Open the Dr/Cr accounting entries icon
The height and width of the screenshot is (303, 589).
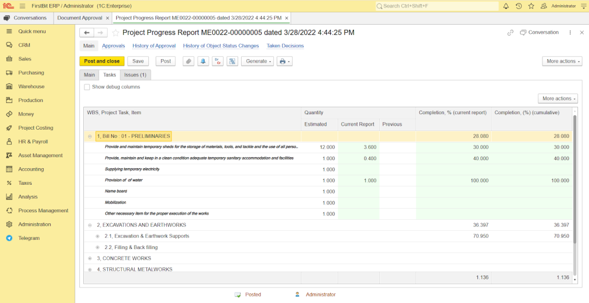click(x=218, y=61)
